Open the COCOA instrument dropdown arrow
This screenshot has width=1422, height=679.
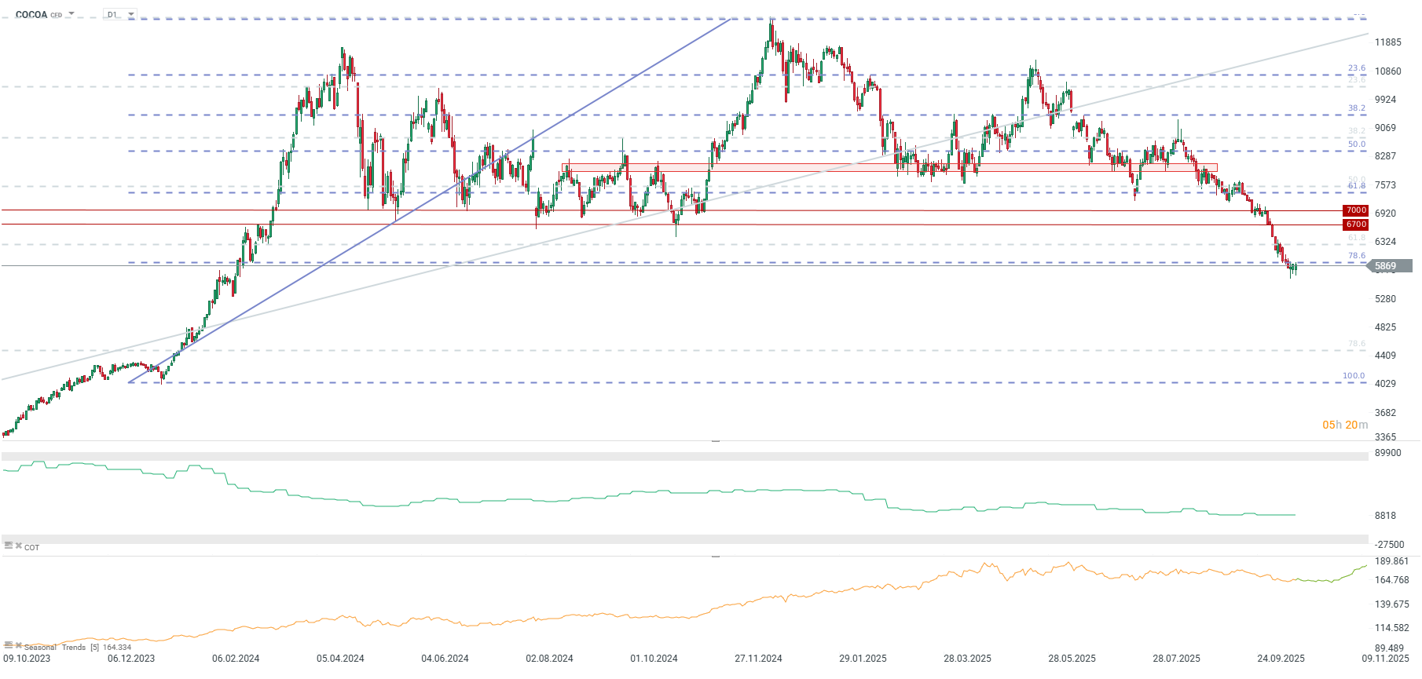tap(71, 14)
